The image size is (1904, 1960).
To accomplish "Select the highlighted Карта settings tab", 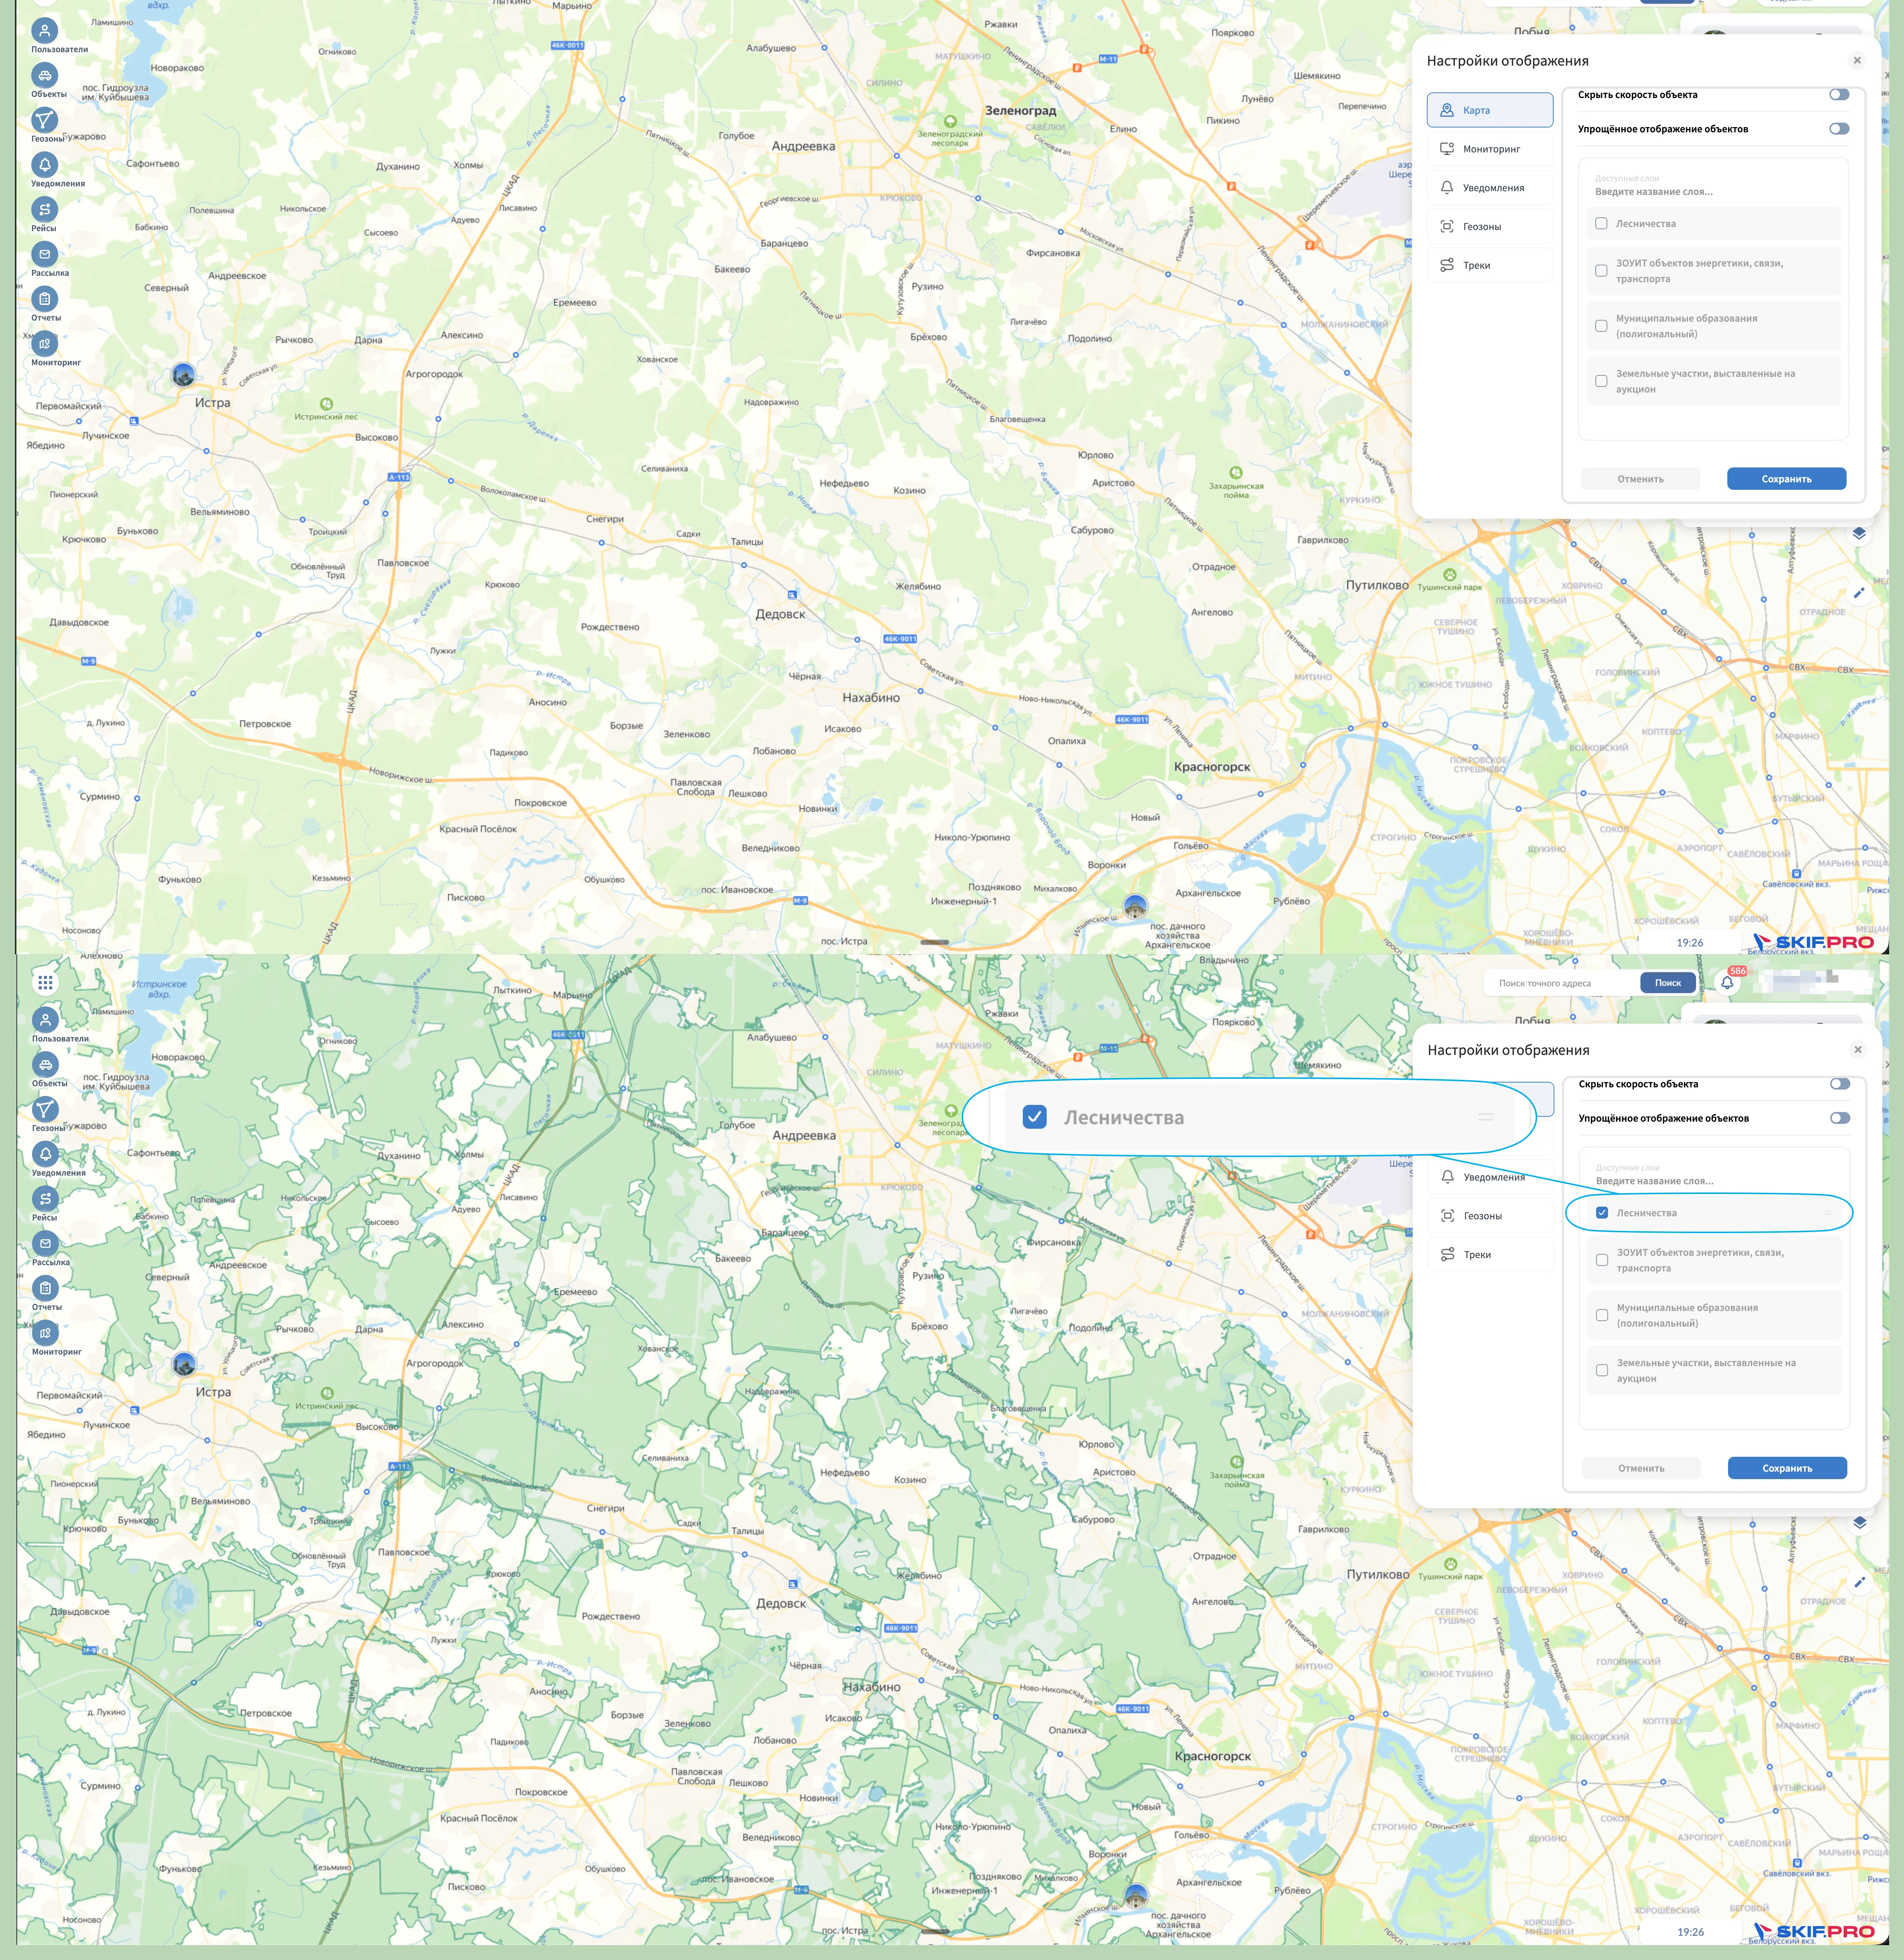I will coord(1489,110).
